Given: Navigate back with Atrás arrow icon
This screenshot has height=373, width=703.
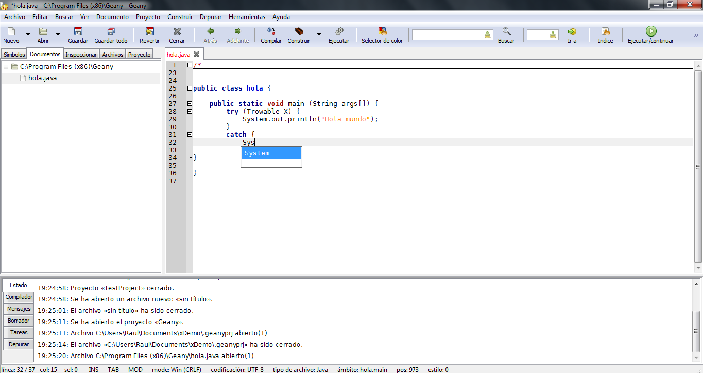Looking at the screenshot, I should coord(211,31).
